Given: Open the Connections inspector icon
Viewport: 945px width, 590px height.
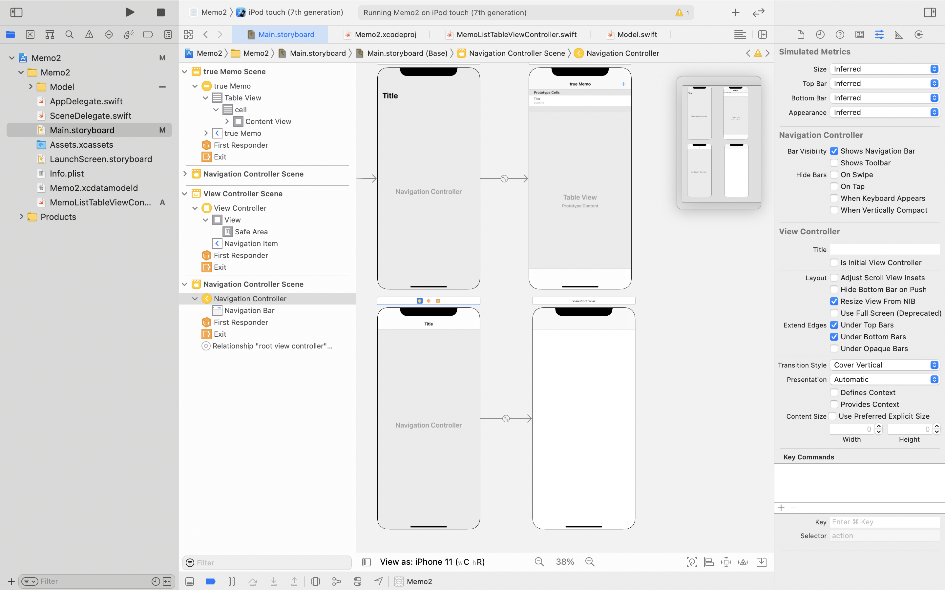Looking at the screenshot, I should (918, 34).
